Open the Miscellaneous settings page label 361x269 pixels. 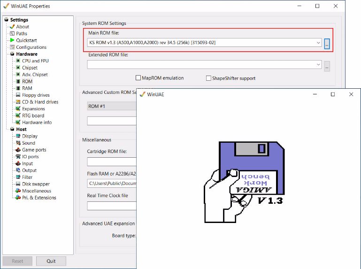[x=36, y=191]
